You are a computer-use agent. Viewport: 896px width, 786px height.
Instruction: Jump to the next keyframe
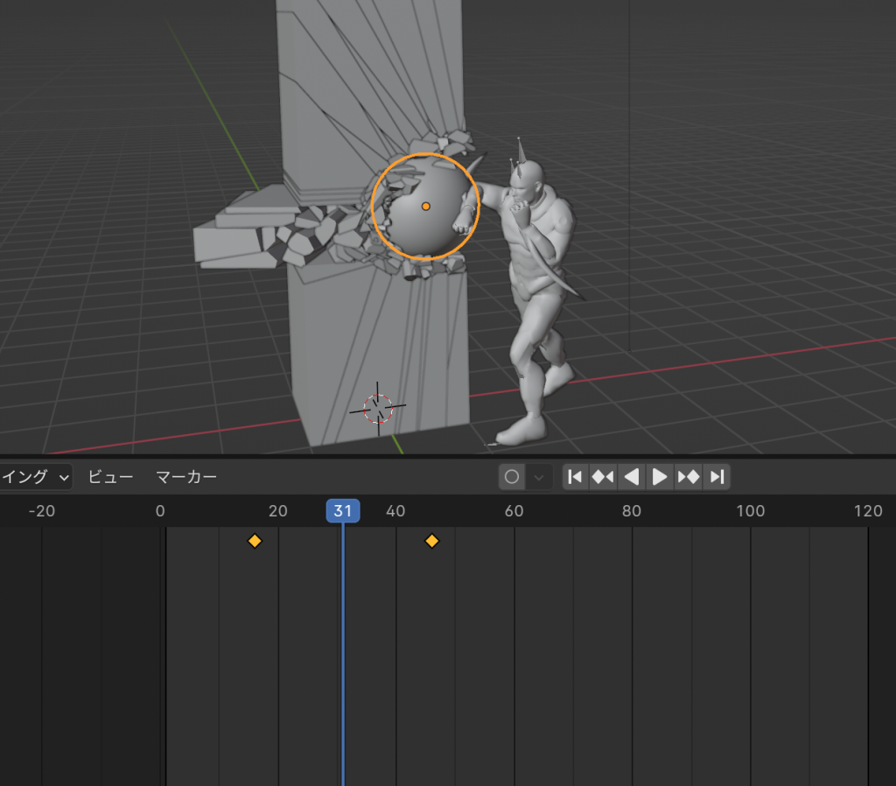(x=689, y=477)
